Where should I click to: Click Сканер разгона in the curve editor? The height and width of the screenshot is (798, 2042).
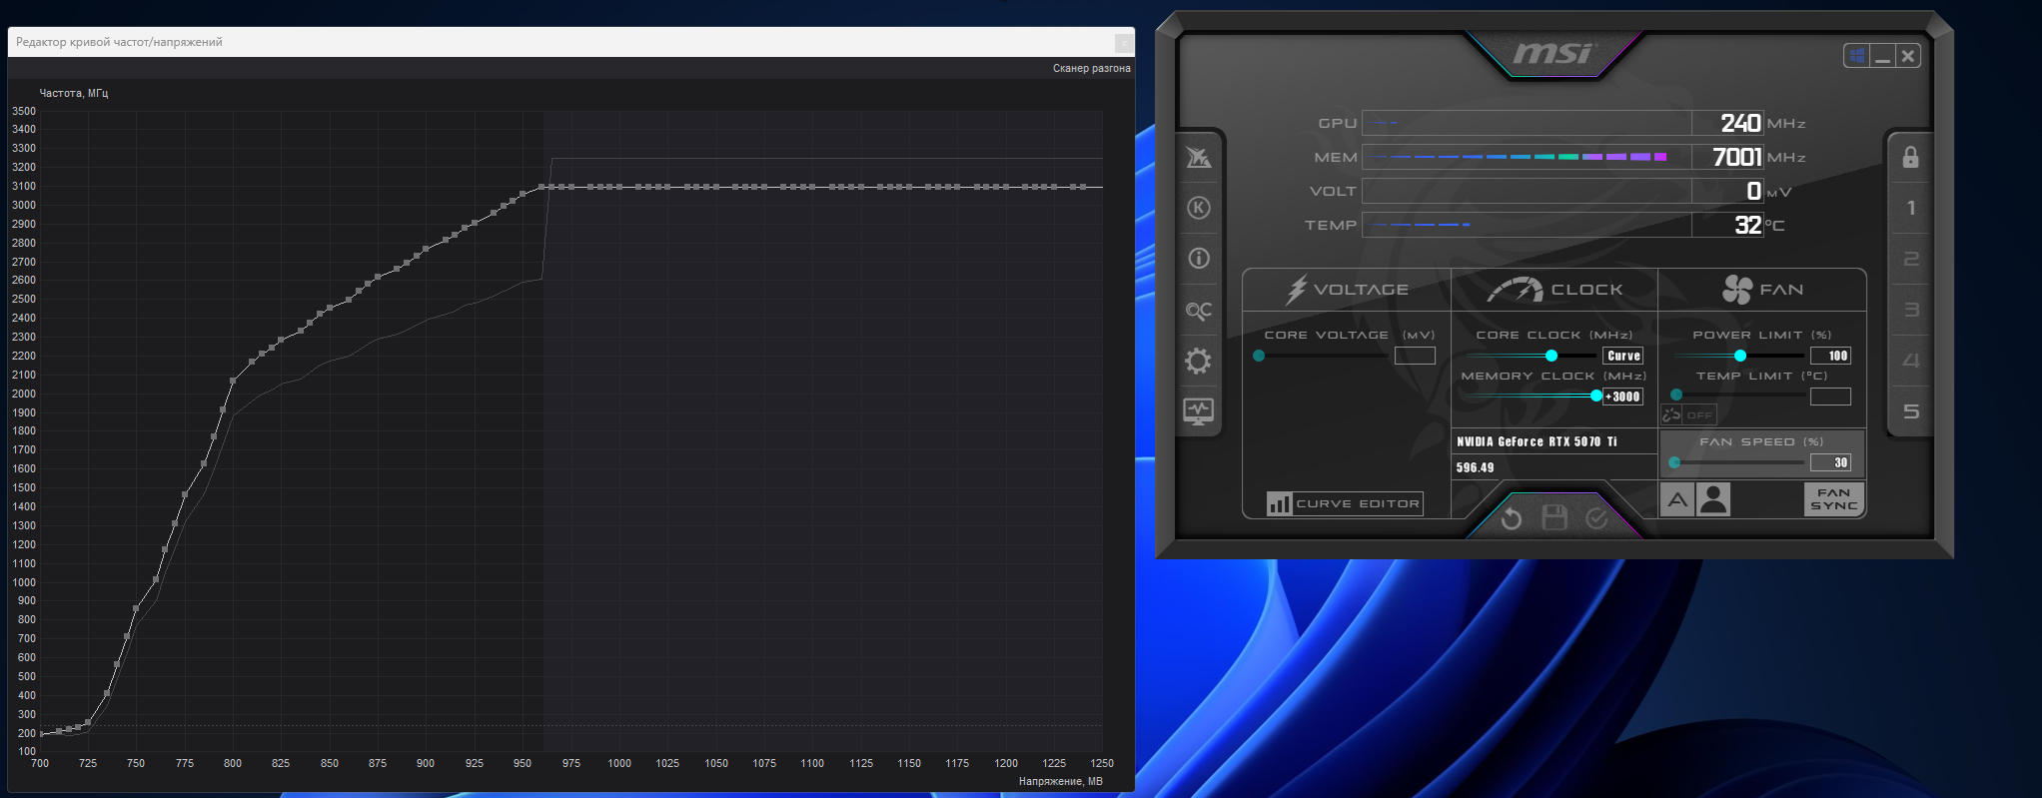click(x=1092, y=68)
